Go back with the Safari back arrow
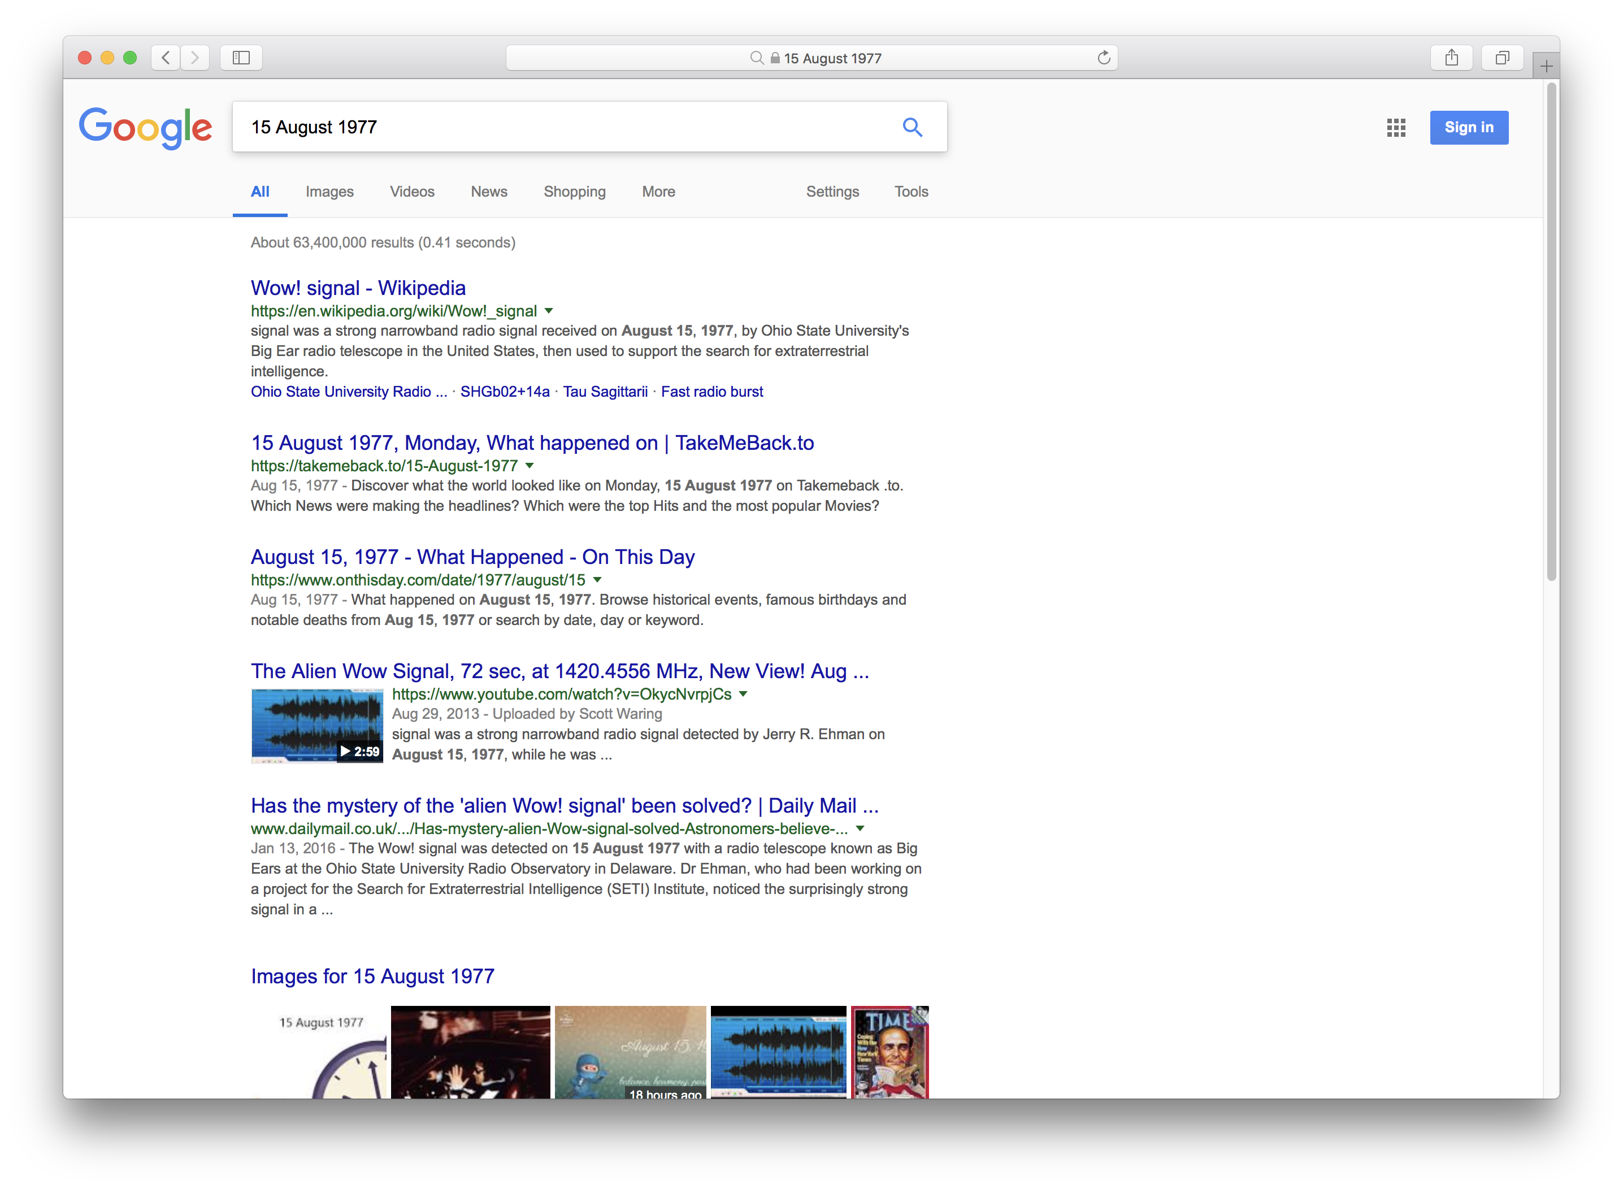Image resolution: width=1623 pixels, height=1189 pixels. (x=166, y=58)
